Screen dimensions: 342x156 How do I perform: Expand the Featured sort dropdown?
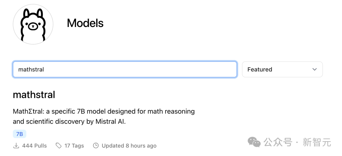click(x=282, y=69)
